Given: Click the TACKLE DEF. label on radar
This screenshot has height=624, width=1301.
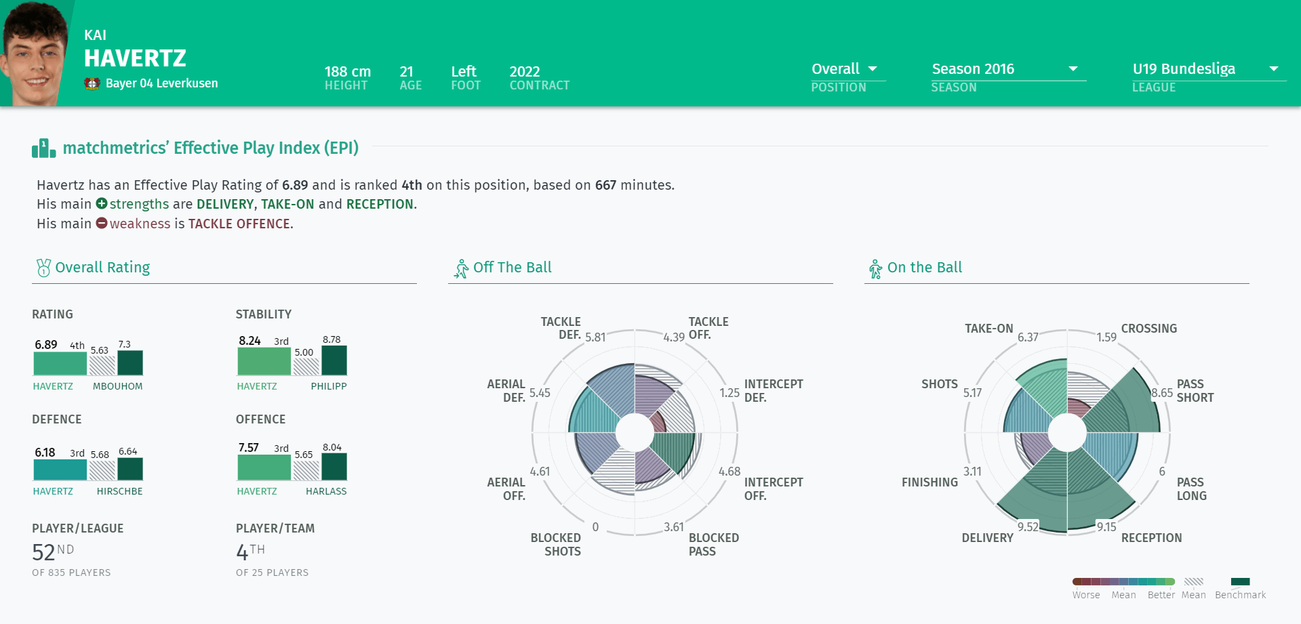Looking at the screenshot, I should click(x=561, y=328).
